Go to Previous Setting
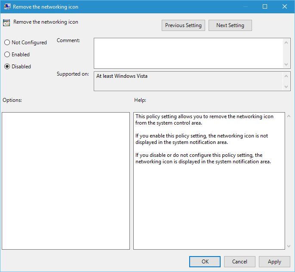 [x=183, y=25]
